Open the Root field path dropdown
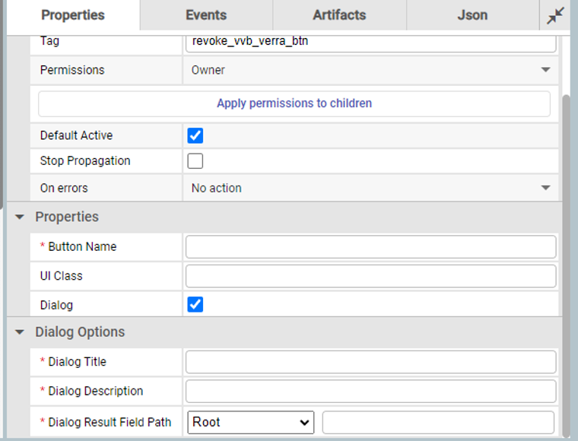Screen dimensions: 578x441 251,422
